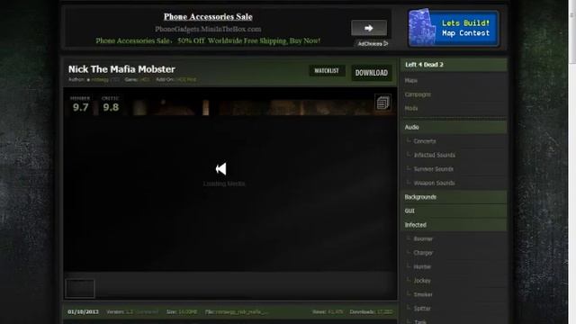
Task: Click the browser vertical scrollbar
Action: (572, 162)
